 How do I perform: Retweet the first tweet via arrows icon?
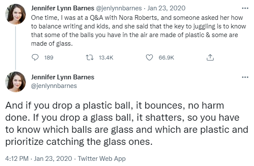click(x=90, y=57)
